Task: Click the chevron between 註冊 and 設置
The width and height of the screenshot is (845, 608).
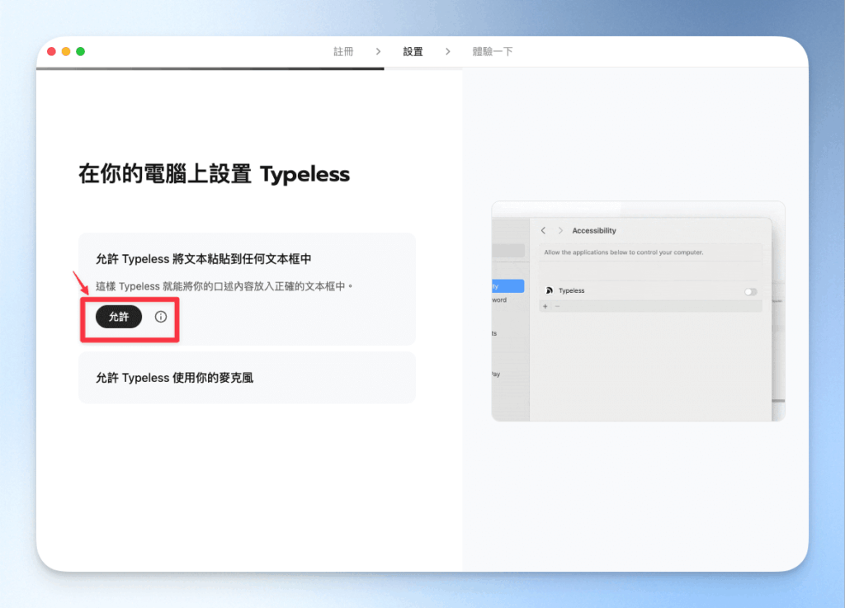Action: pos(378,50)
